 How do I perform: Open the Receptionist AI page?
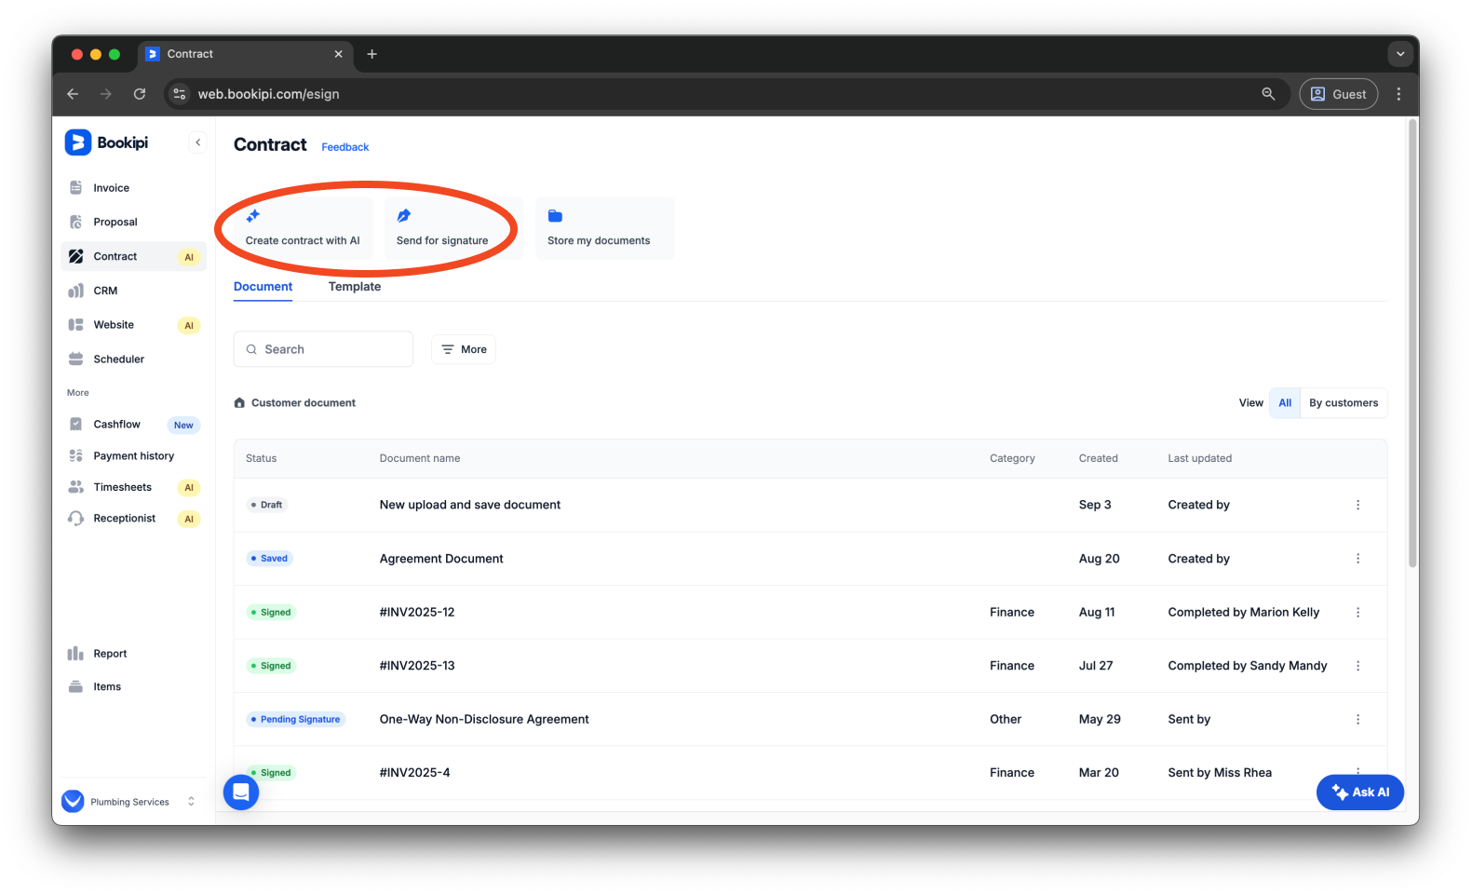(124, 519)
